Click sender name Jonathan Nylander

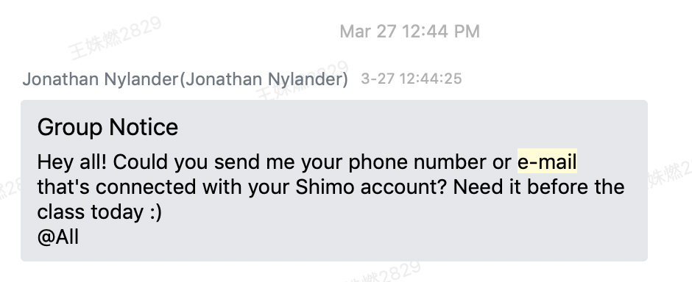point(100,79)
